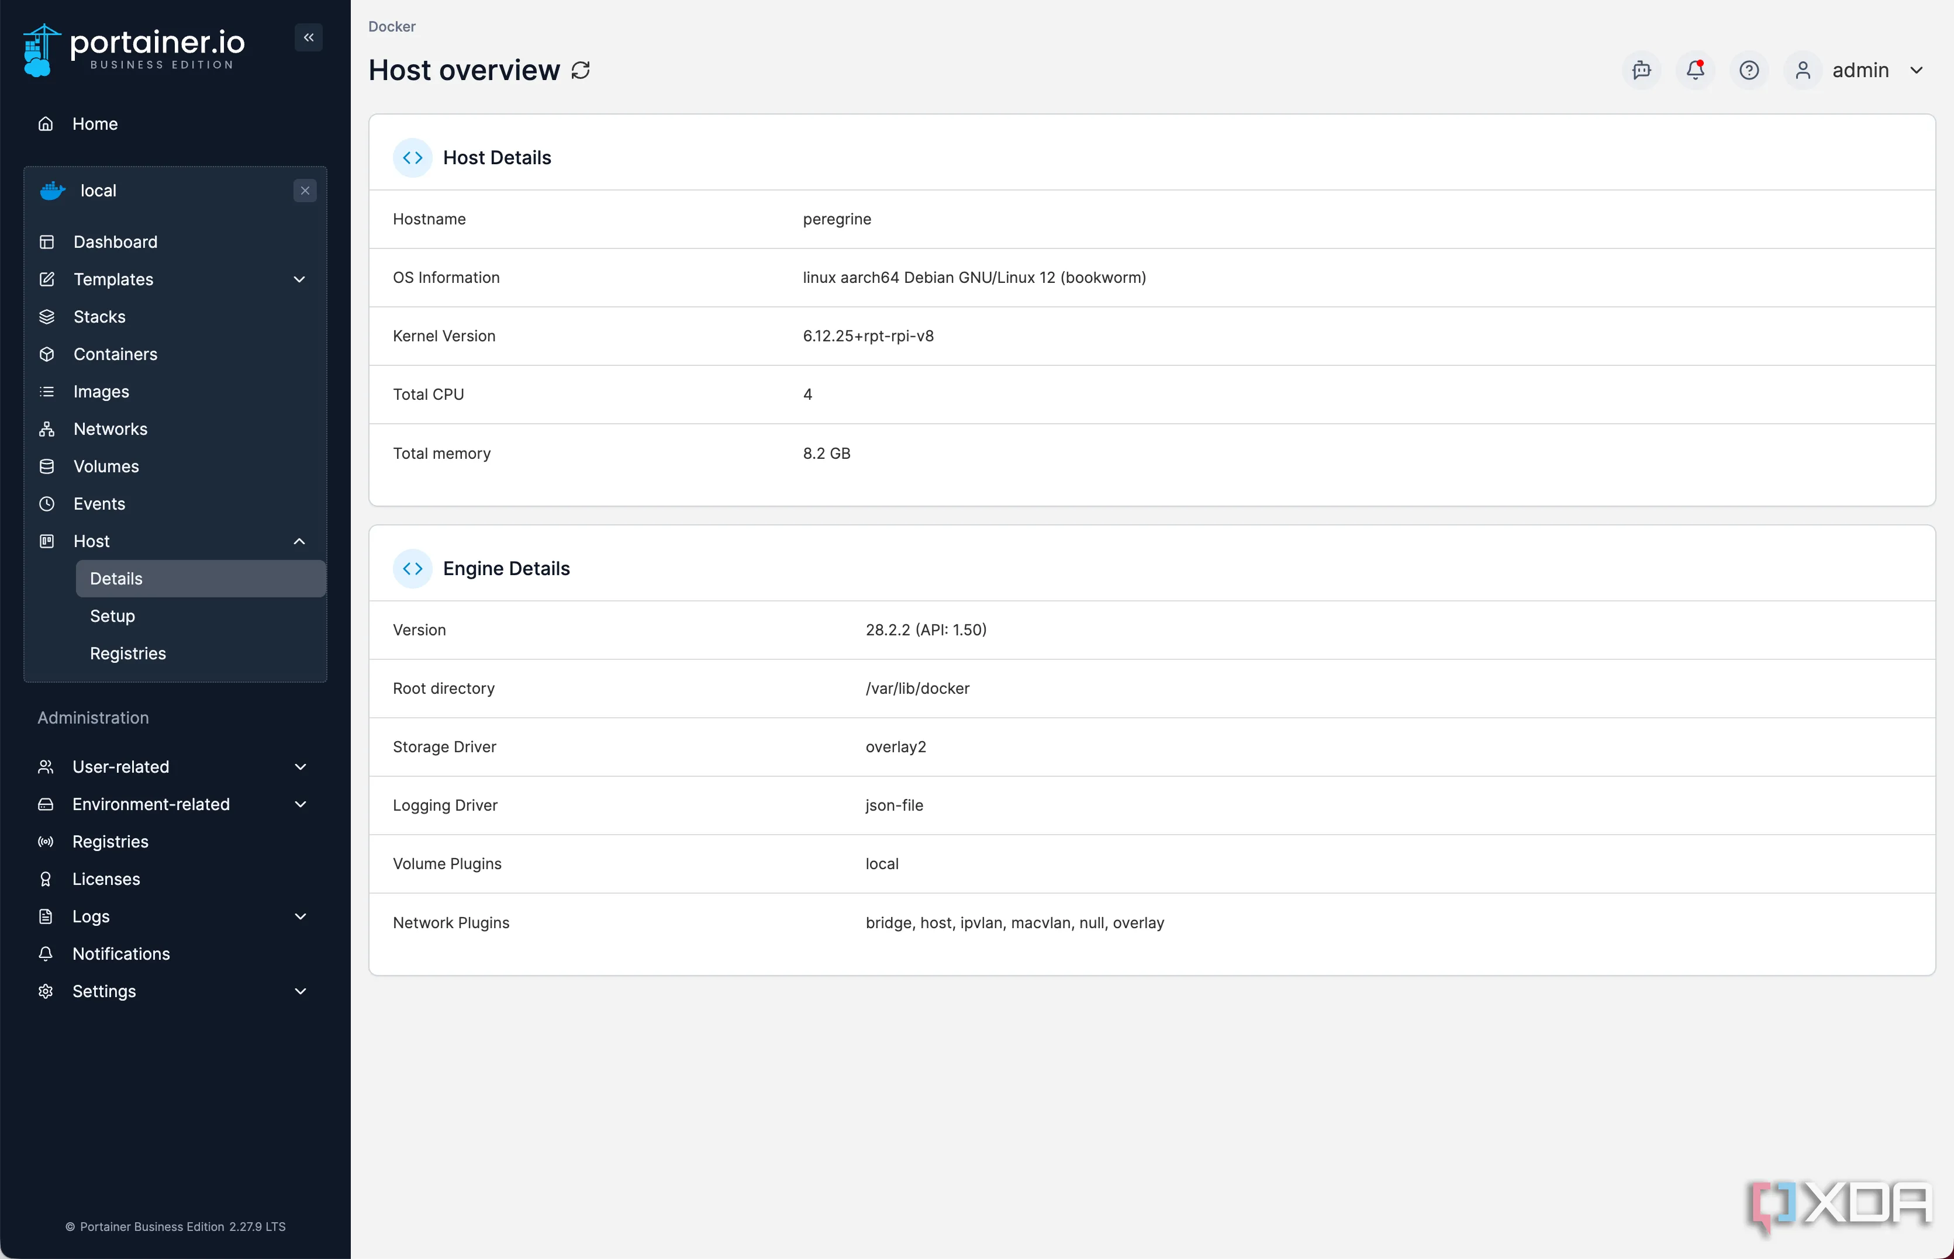This screenshot has height=1259, width=1954.
Task: Click the Logs document icon
Action: click(46, 916)
